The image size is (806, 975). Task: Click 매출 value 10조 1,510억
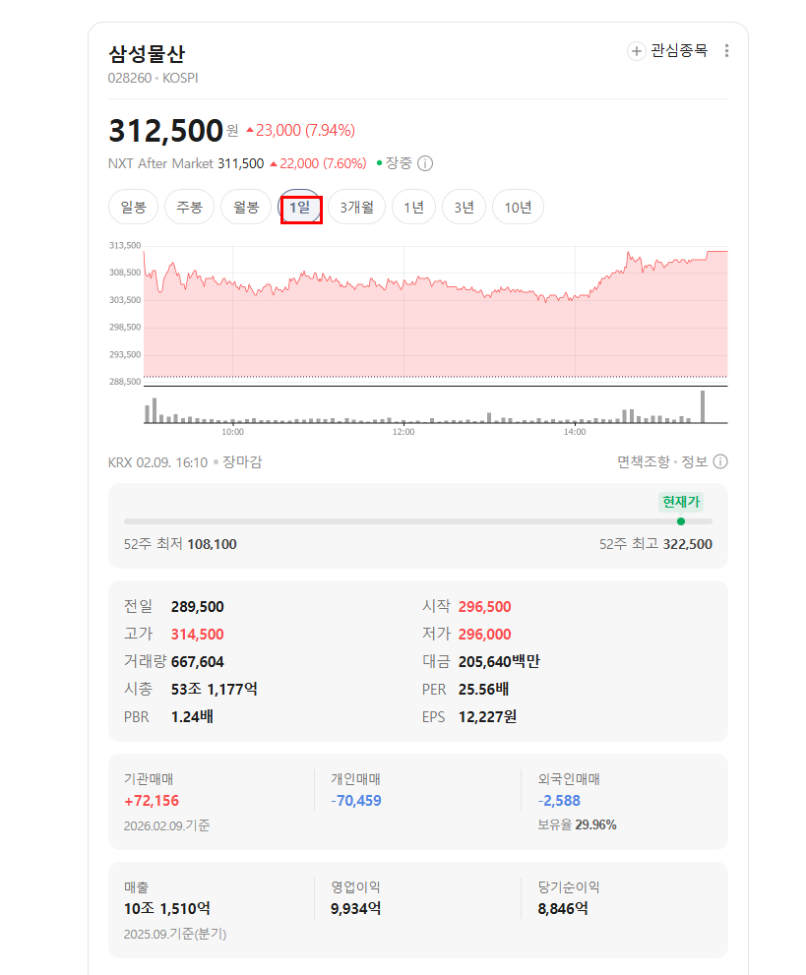[166, 909]
